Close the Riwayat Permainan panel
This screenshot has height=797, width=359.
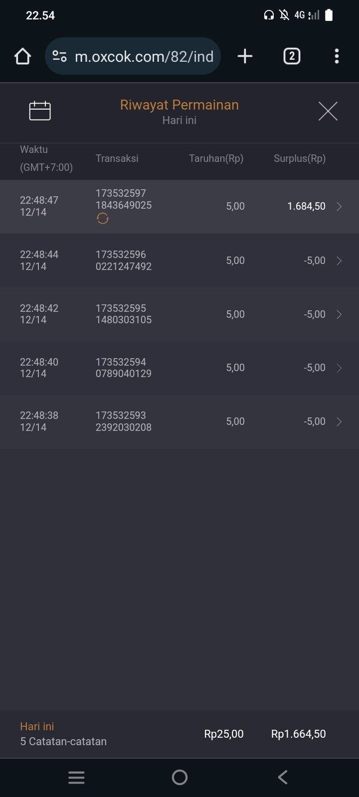(328, 111)
